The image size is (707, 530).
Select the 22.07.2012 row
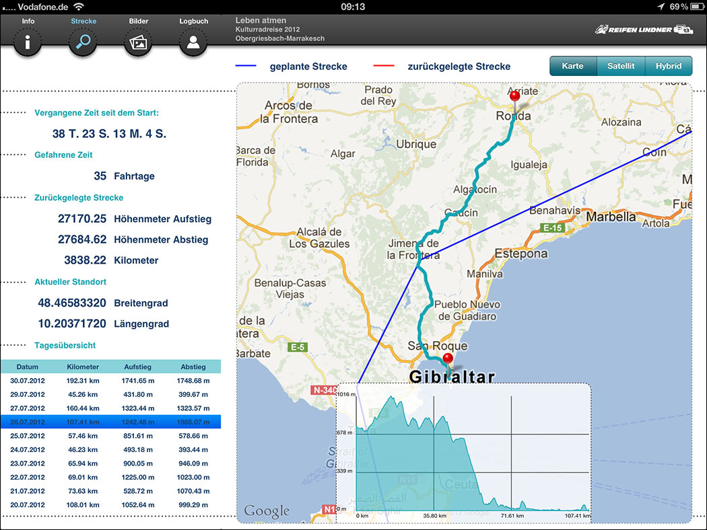click(110, 478)
